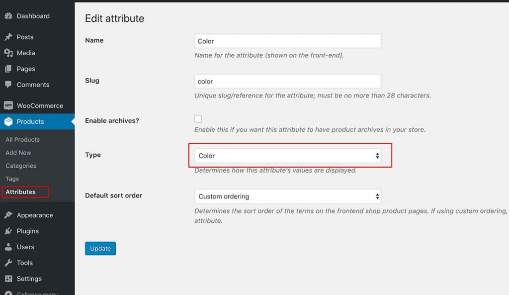Image resolution: width=509 pixels, height=295 pixels.
Task: Click the Slug input field
Action: click(x=288, y=81)
